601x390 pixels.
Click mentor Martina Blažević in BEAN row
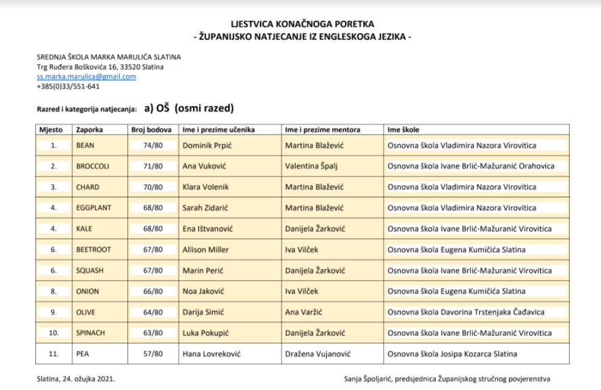[x=314, y=145]
